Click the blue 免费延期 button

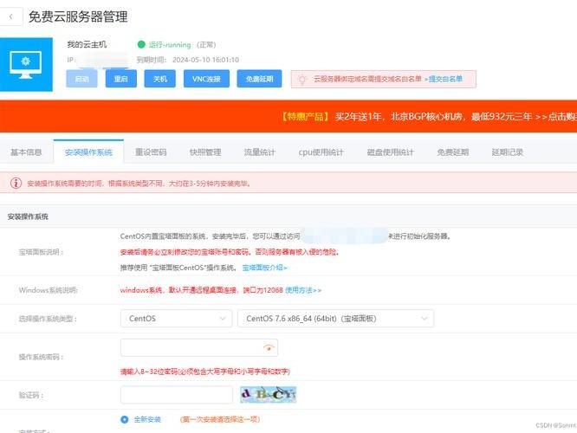coord(259,79)
